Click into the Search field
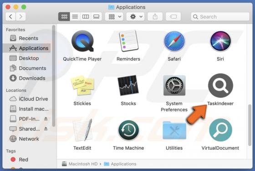Viewport: 255px width, 171px height. tap(220, 16)
